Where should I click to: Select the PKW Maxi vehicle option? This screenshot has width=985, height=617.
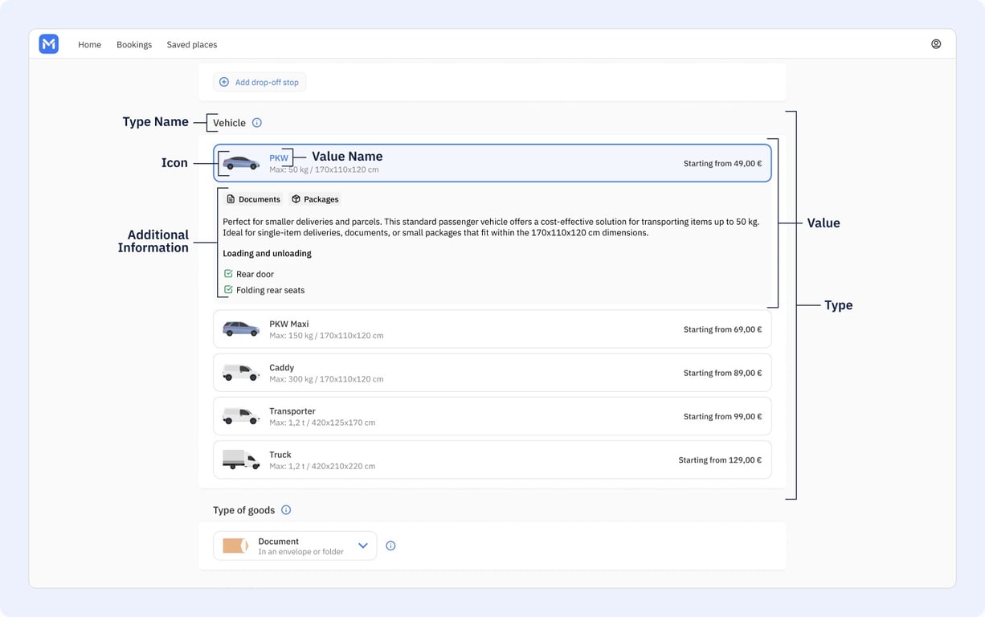point(492,329)
